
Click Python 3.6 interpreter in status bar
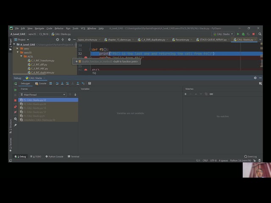241,161
